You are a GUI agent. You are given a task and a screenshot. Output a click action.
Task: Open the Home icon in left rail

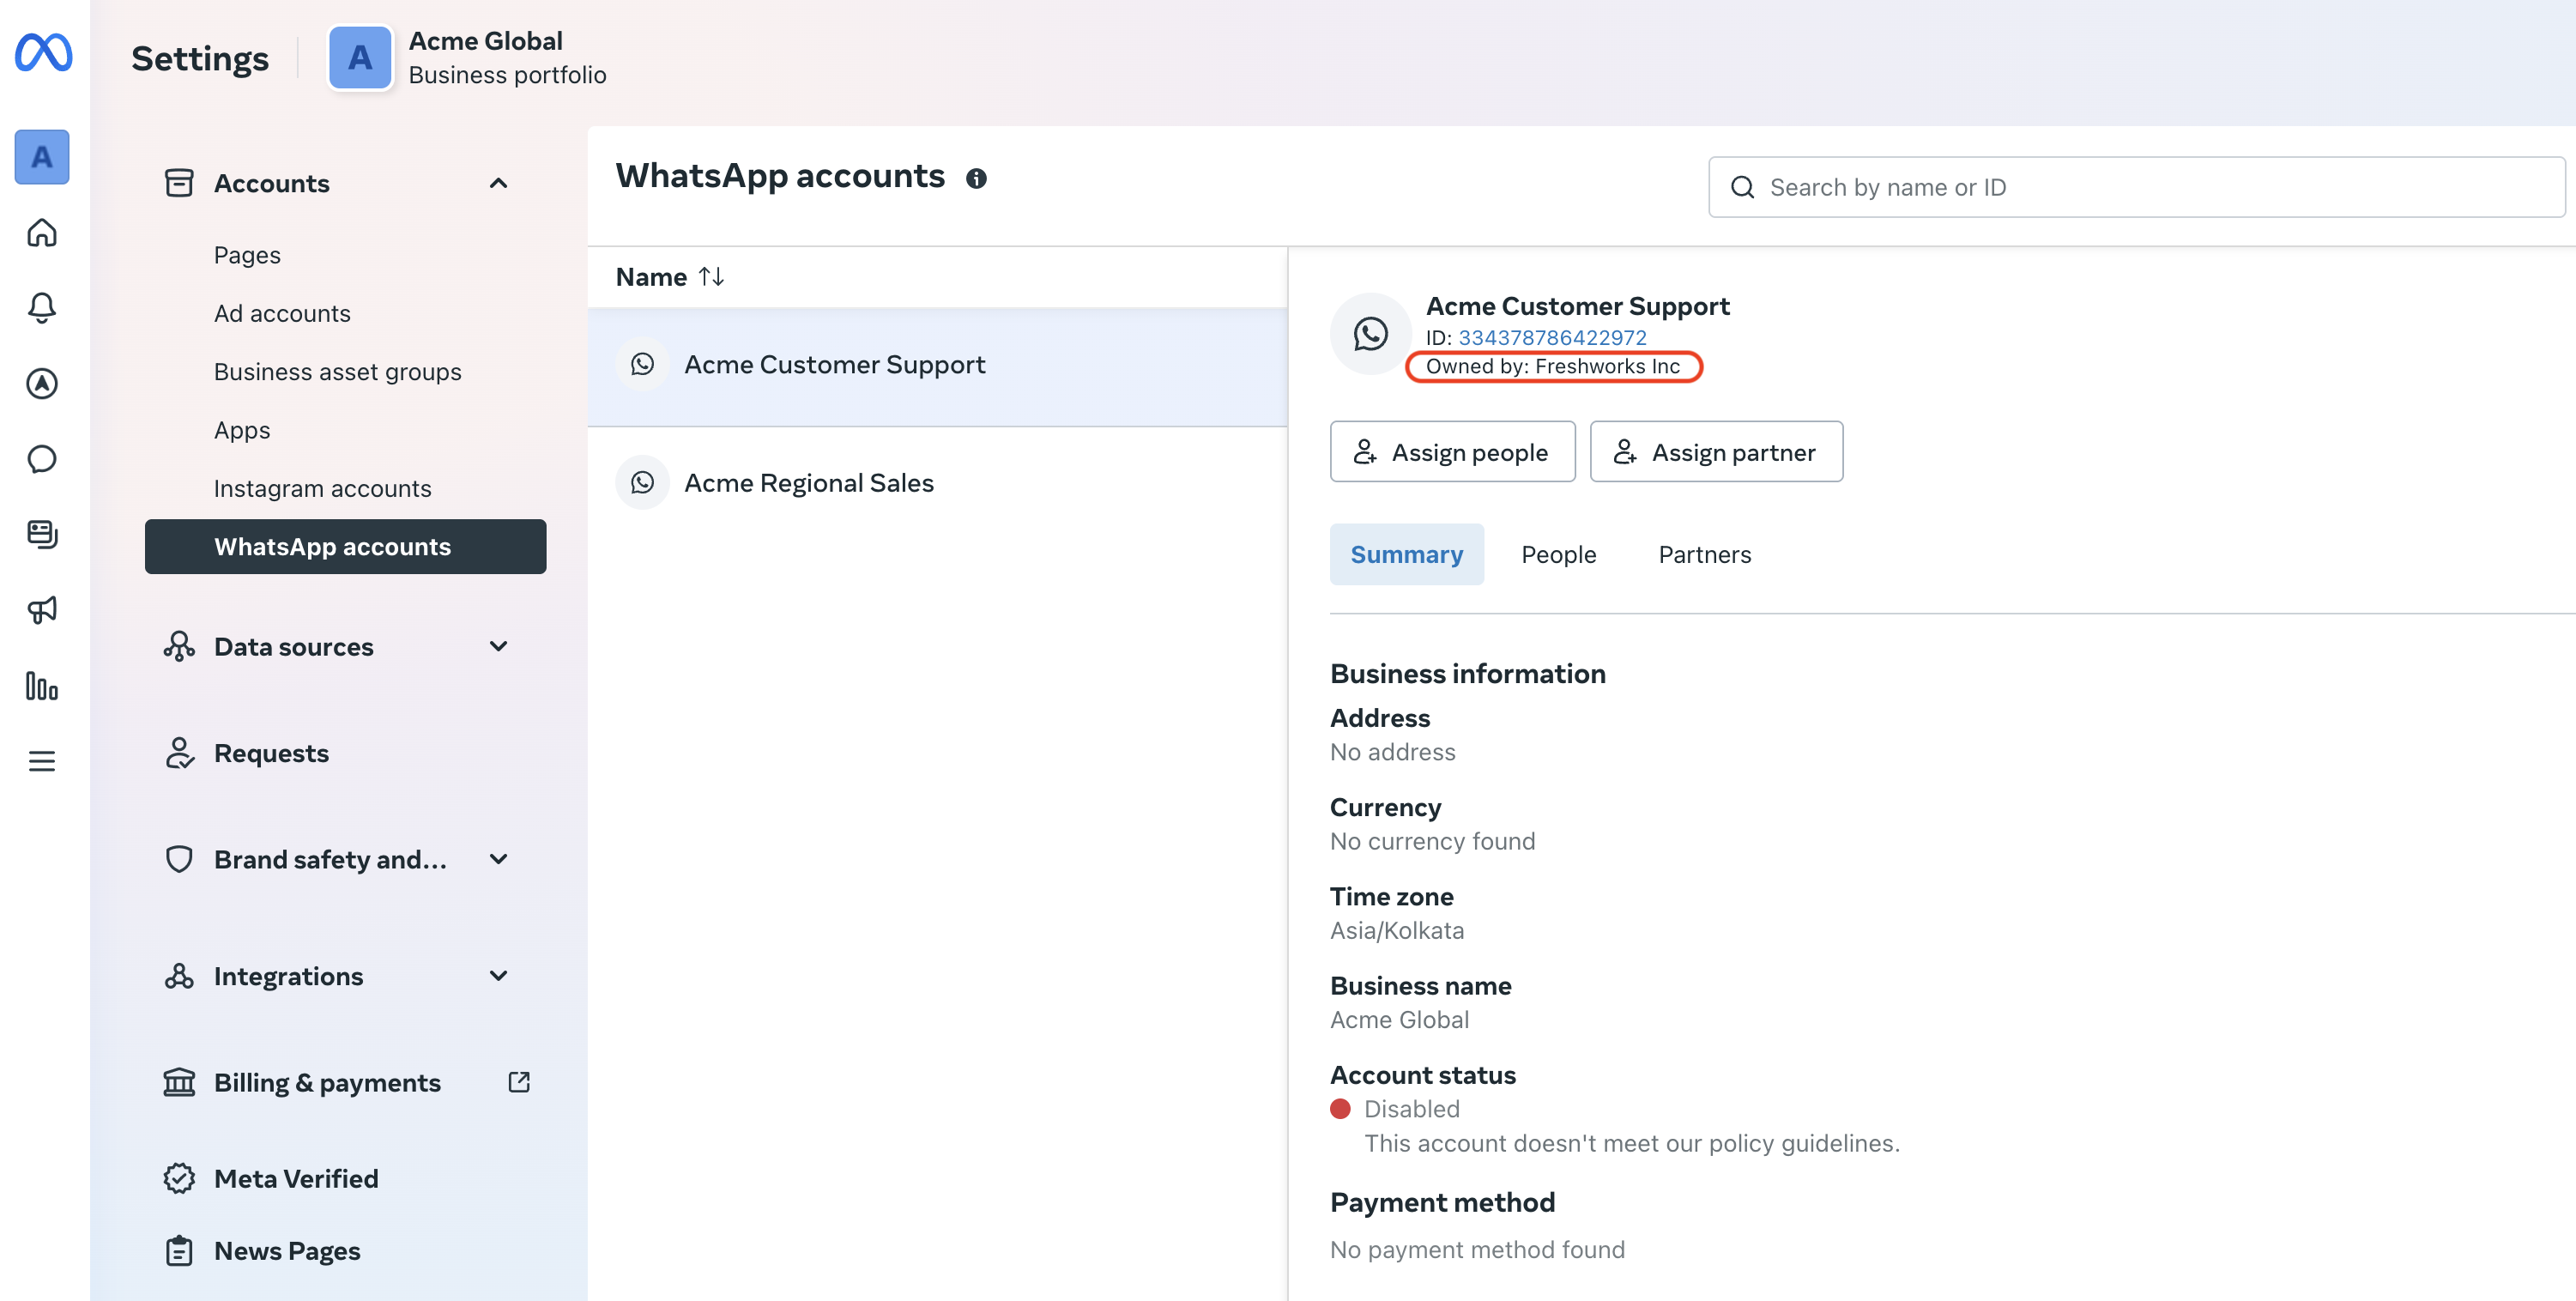click(42, 233)
